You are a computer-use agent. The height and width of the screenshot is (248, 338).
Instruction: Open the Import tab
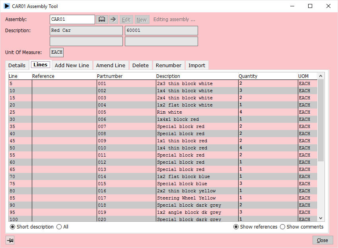pyautogui.click(x=197, y=65)
